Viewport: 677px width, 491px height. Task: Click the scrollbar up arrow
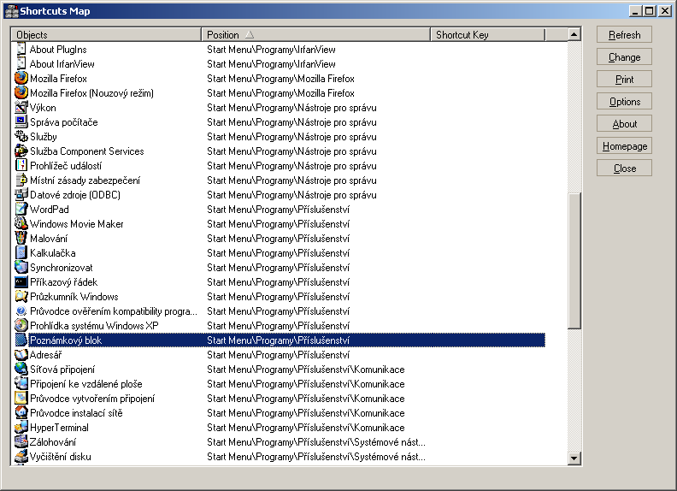tap(574, 34)
